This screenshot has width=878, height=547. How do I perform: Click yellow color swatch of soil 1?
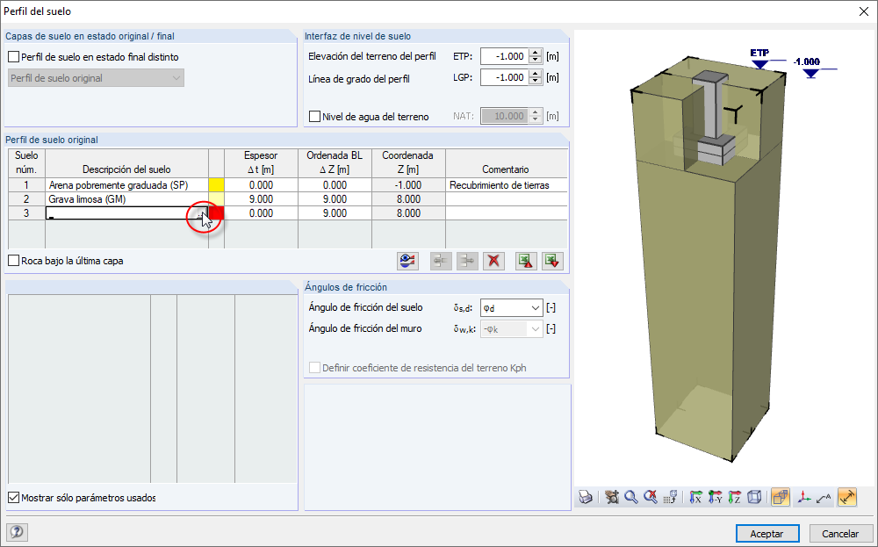(x=216, y=184)
